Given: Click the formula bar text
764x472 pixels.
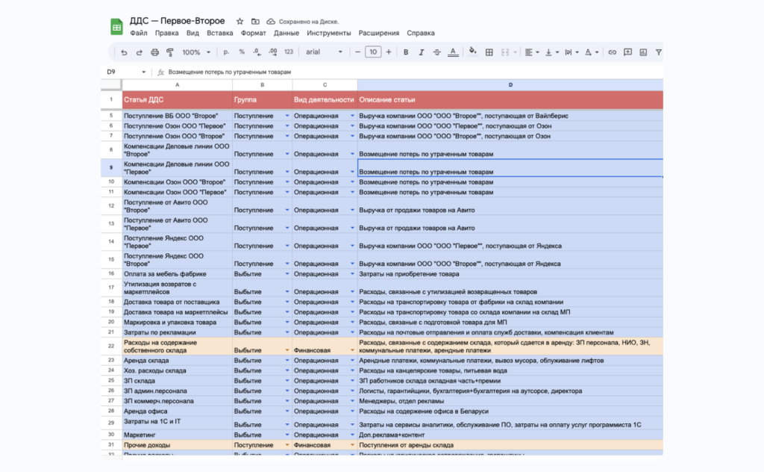Looking at the screenshot, I should pyautogui.click(x=230, y=72).
